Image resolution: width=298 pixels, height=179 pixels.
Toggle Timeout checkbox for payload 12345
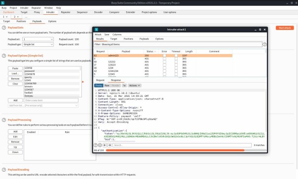click(x=176, y=74)
